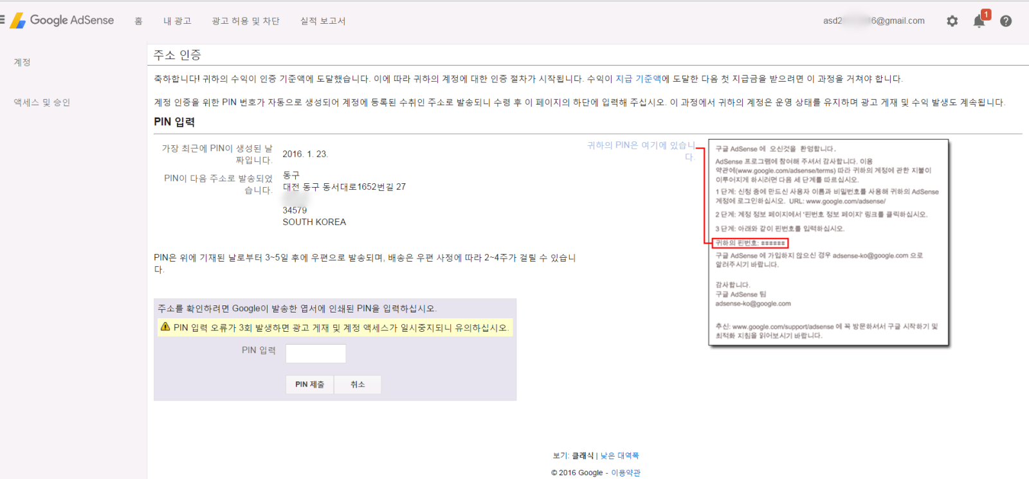1029x479 pixels.
Task: Click the help question mark icon
Action: click(1006, 21)
